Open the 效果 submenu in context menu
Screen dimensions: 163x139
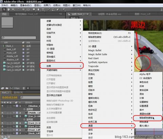[62, 66]
